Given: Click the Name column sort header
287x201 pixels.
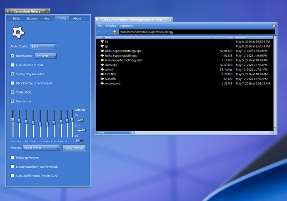Looking at the screenshot, I should [x=157, y=37].
